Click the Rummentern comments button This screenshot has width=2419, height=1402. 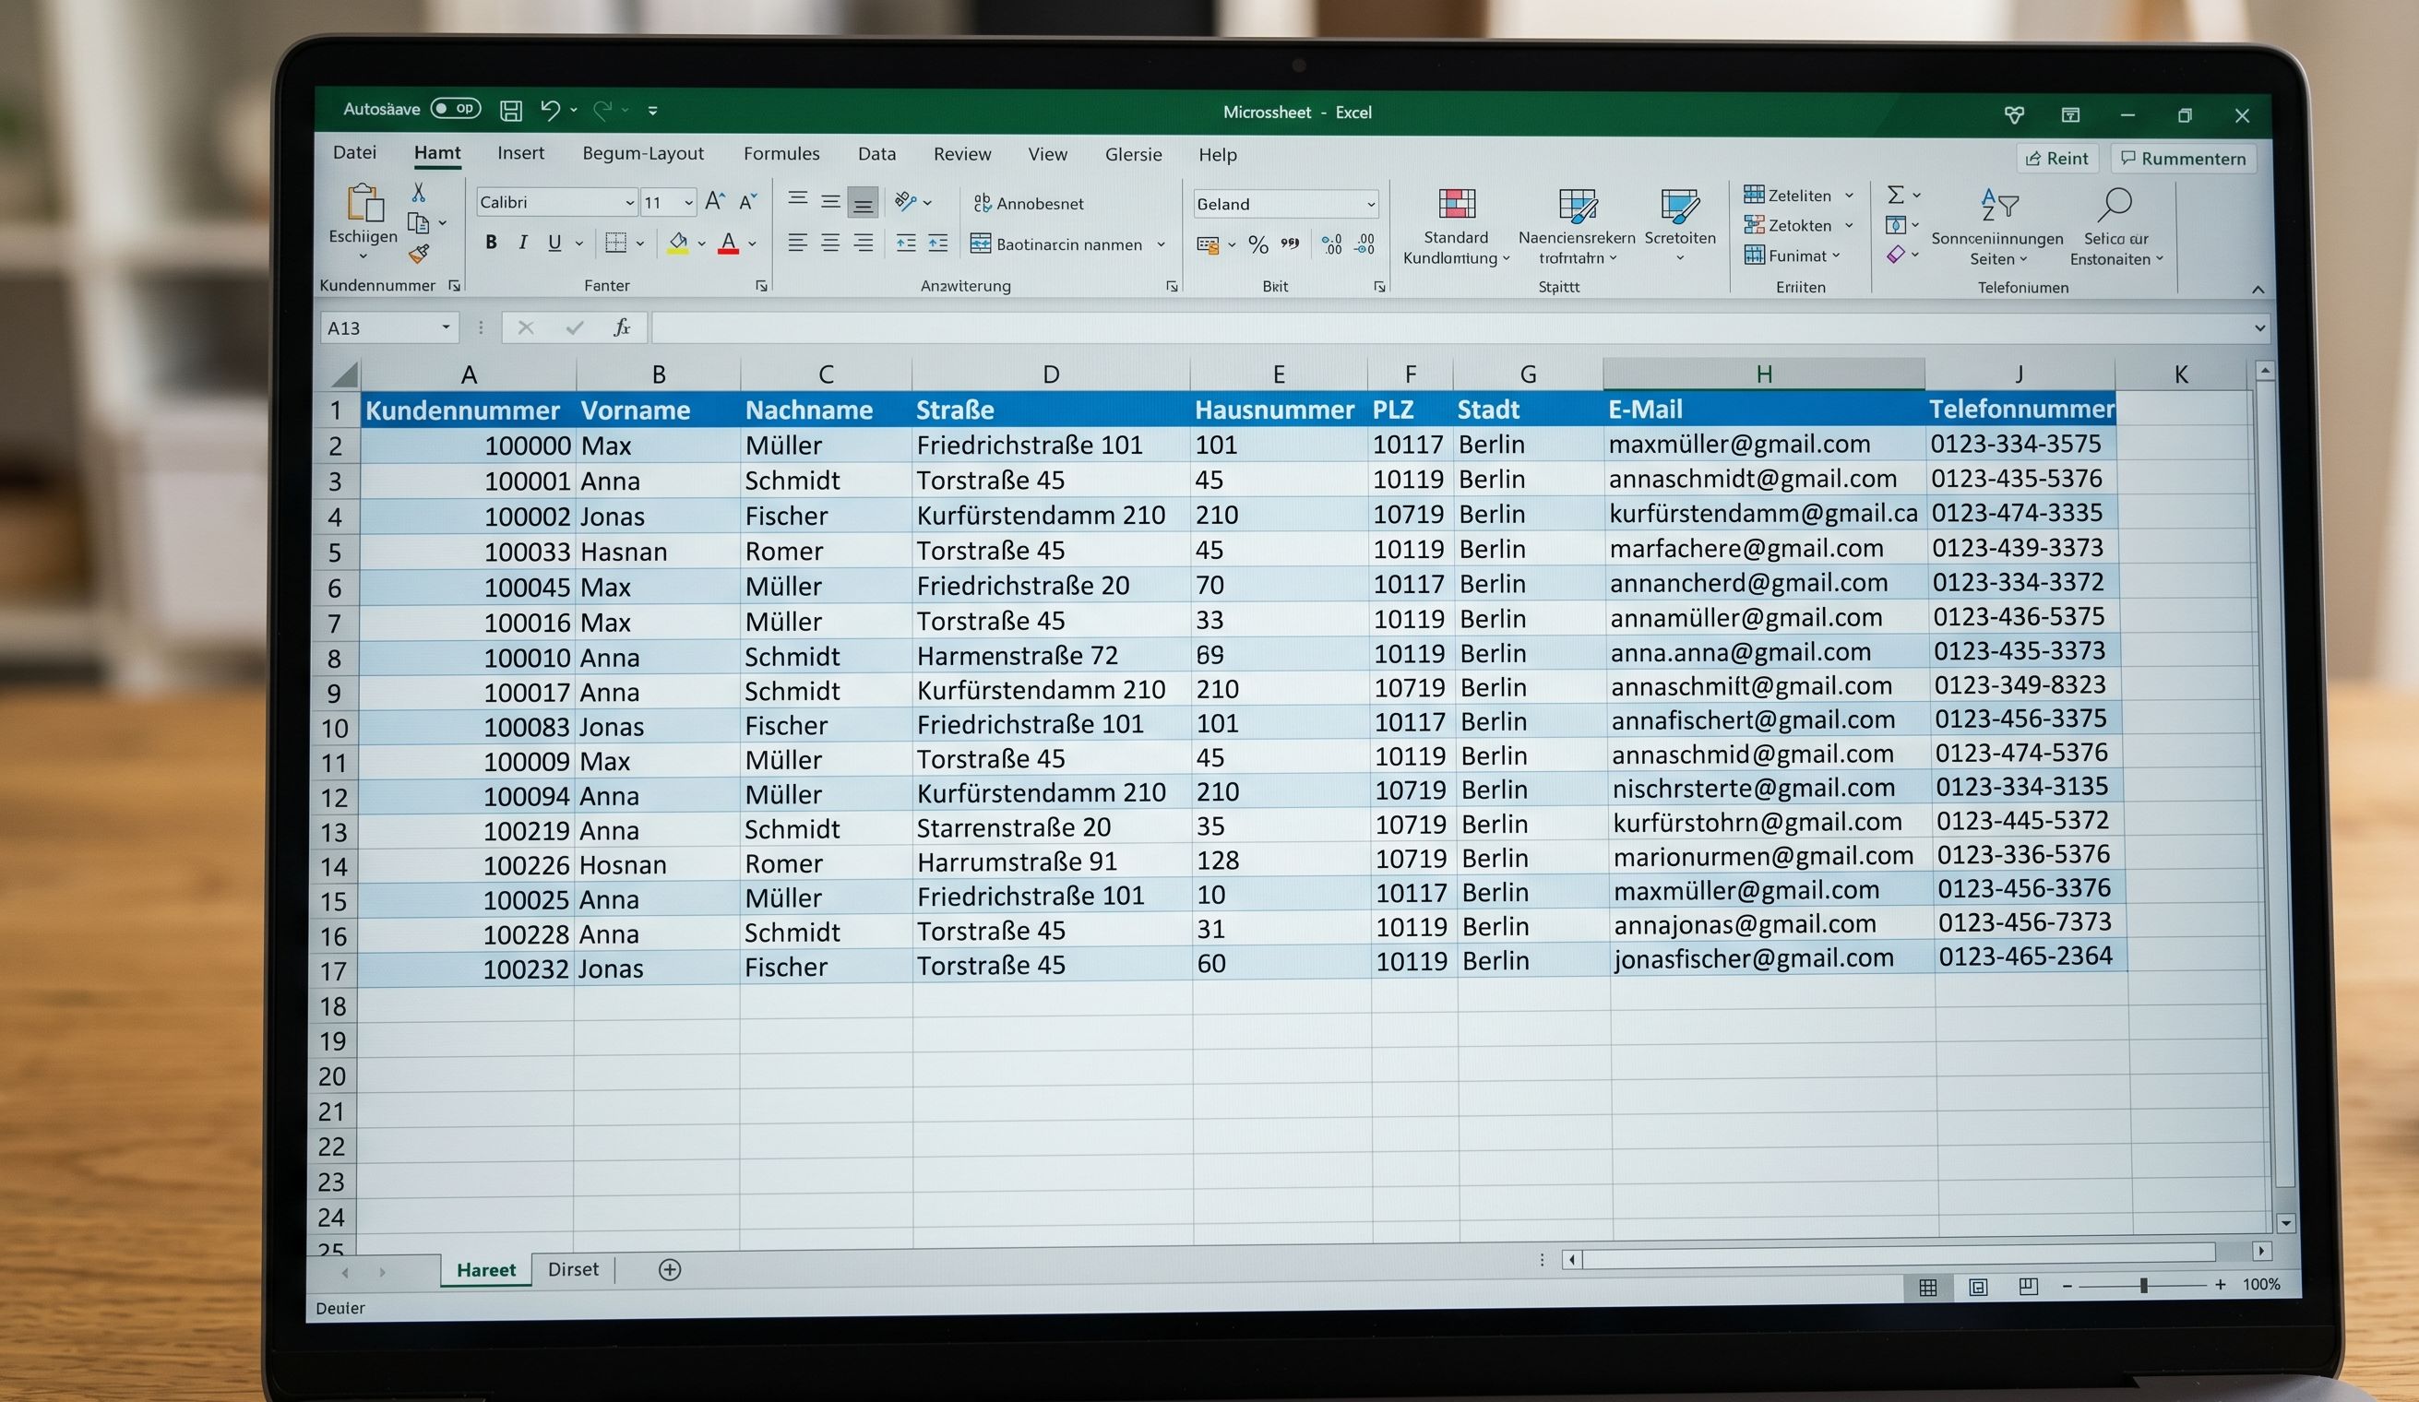(x=2183, y=159)
